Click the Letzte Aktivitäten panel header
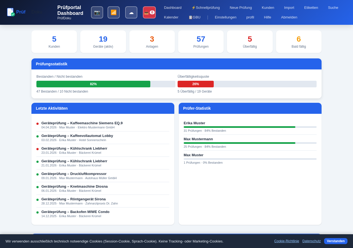This screenshot has width=353, height=248. tap(103, 108)
